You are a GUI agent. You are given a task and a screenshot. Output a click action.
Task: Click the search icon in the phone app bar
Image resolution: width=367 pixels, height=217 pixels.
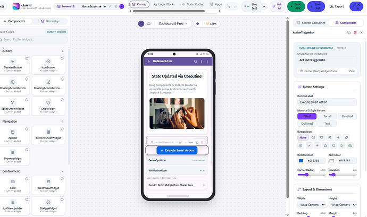(195, 61)
